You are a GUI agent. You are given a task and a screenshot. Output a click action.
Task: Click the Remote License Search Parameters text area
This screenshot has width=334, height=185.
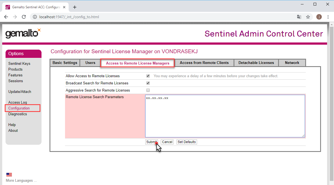point(225,116)
